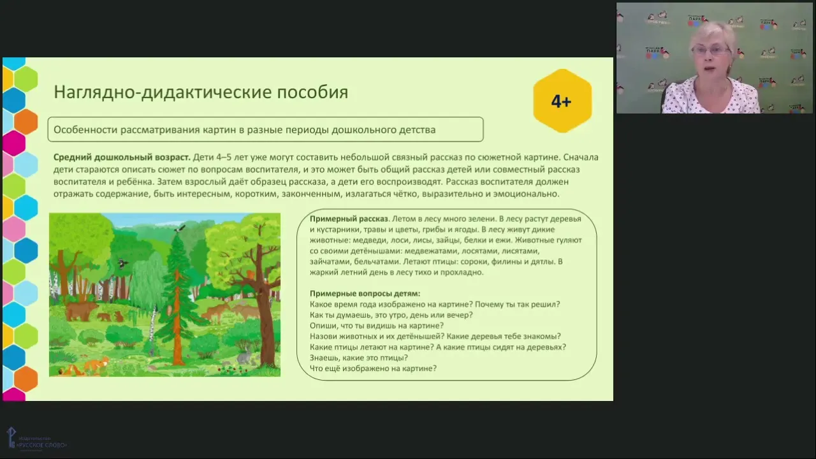Image resolution: width=816 pixels, height=459 pixels.
Task: Click the line starting дети стараются описать сюжет
Action: [317, 169]
